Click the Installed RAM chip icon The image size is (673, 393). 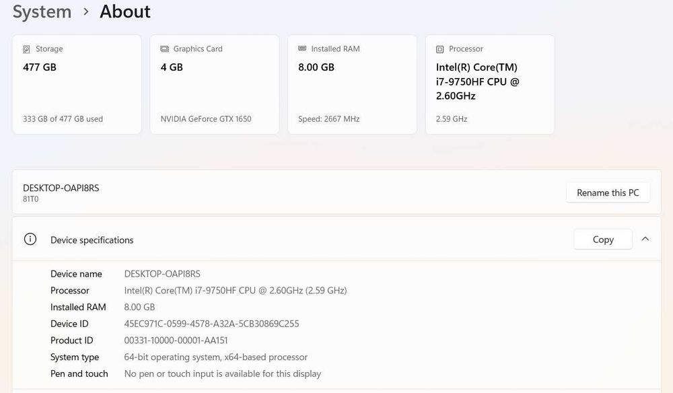tap(302, 49)
